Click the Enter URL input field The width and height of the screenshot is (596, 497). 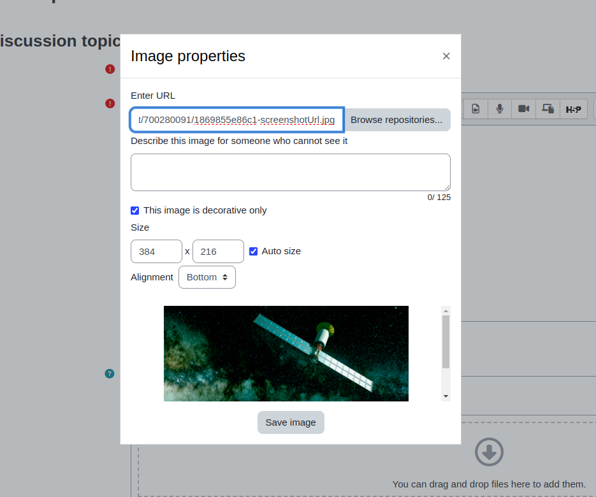pos(236,120)
